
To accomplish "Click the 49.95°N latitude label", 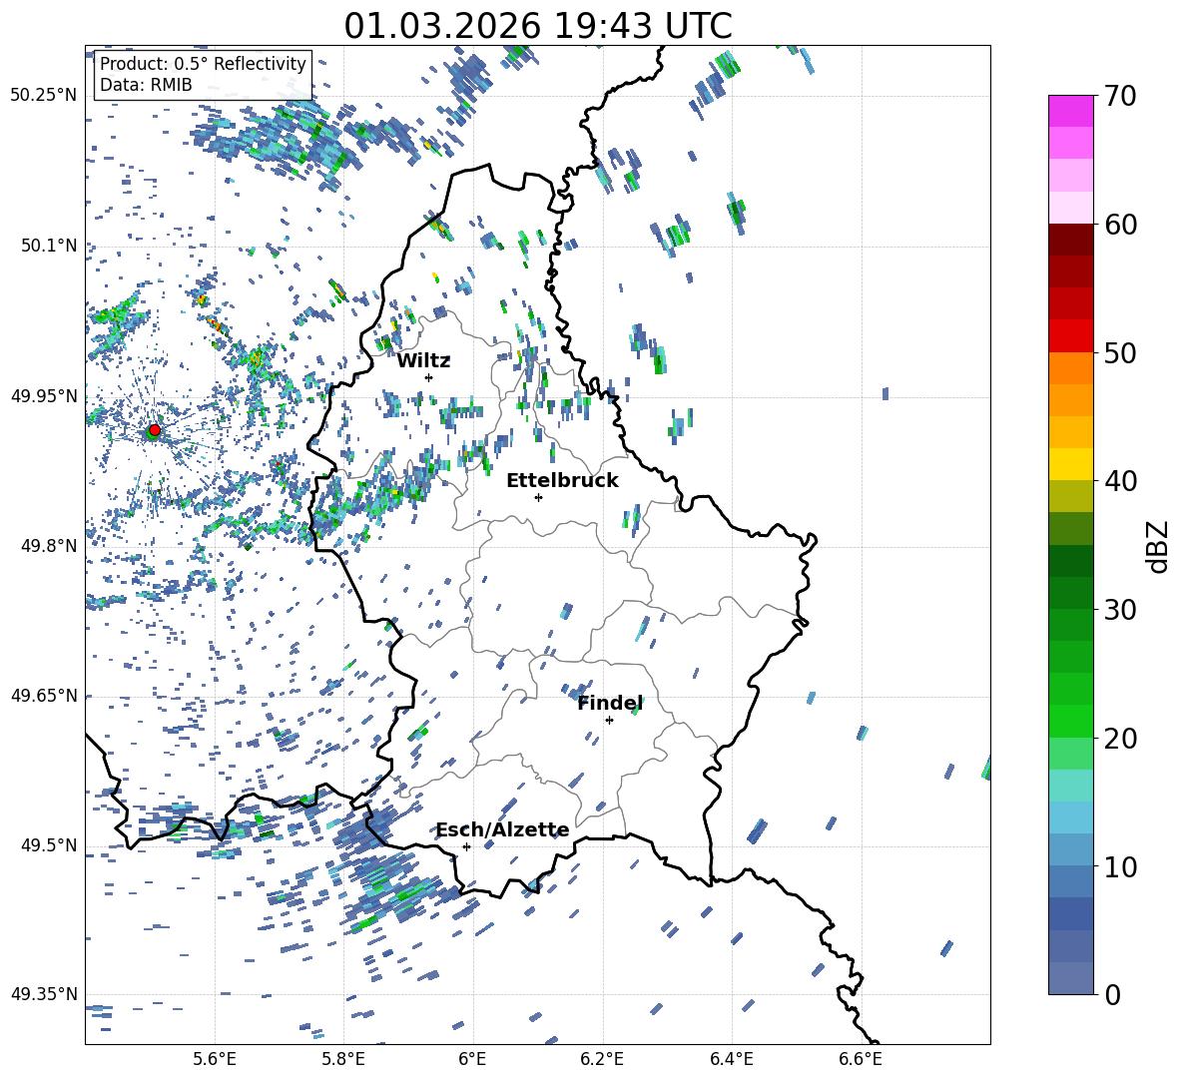I will (44, 396).
